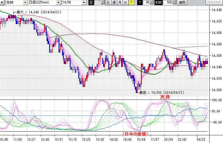The height and width of the screenshot is (143, 223).
Task: Click the 本数 bar count field showing 500
Action: coord(168,3)
